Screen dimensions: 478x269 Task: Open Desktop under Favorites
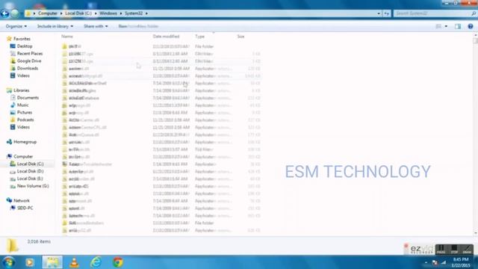point(25,46)
